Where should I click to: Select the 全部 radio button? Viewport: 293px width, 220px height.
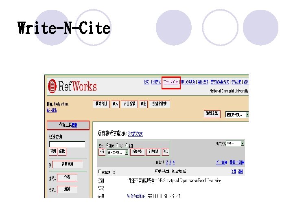tap(127, 145)
